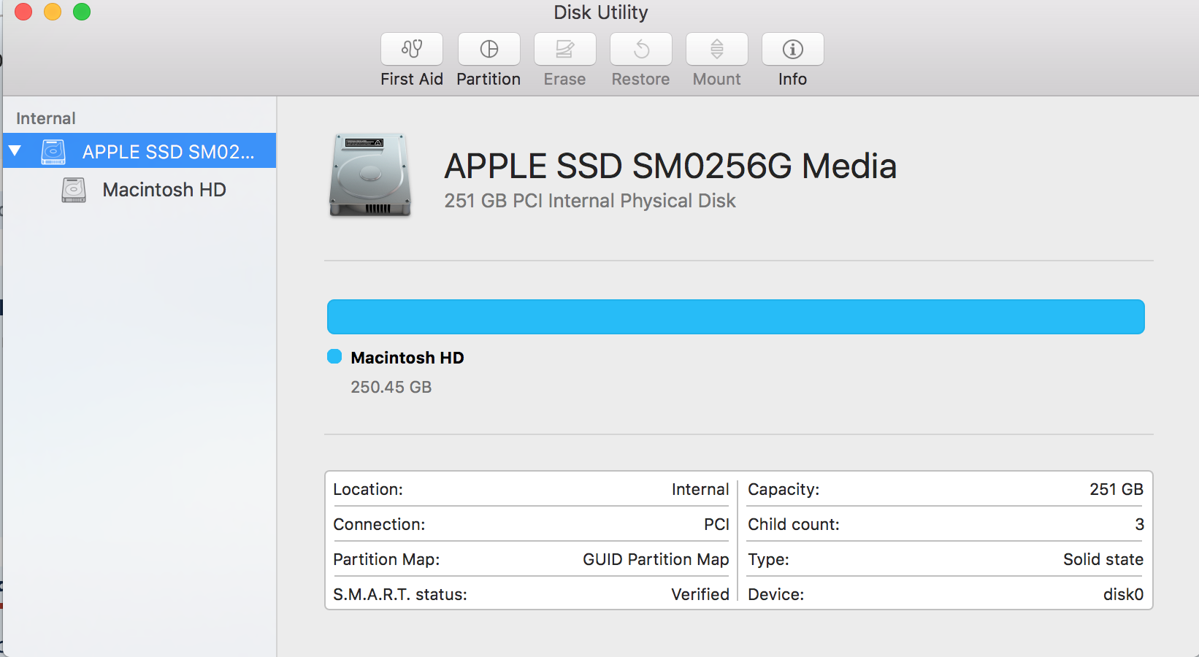Click the '250.45 GB' size text
This screenshot has width=1199, height=657.
[x=391, y=387]
